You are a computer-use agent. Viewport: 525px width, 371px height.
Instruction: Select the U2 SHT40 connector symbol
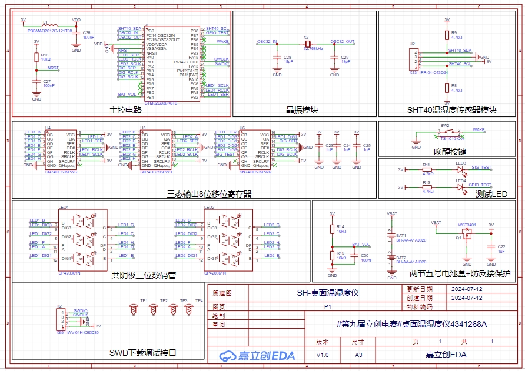pos(414,59)
